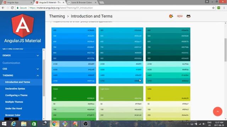Open the npm icon in docs header
This screenshot has width=227, height=127.
[180, 16]
